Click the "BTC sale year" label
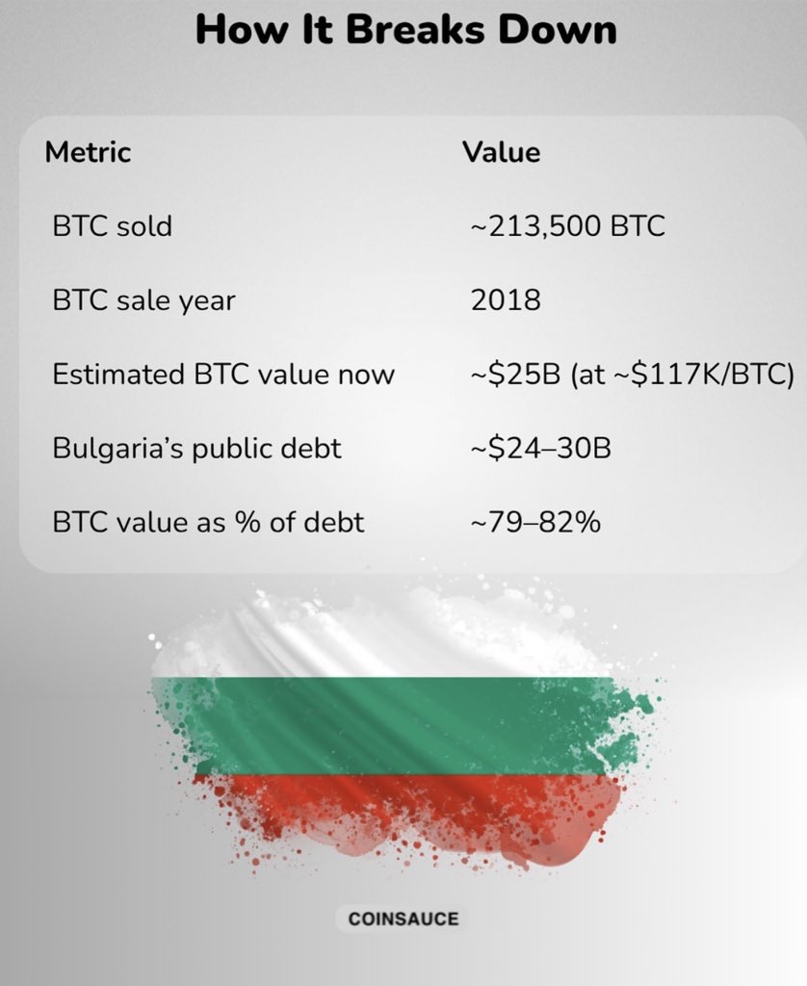 (x=144, y=300)
